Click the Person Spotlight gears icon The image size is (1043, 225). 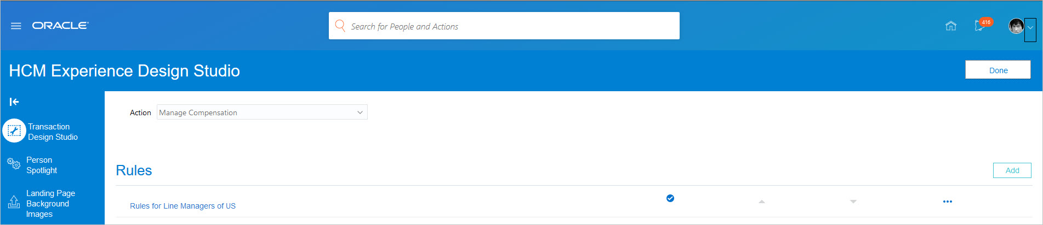pyautogui.click(x=14, y=163)
